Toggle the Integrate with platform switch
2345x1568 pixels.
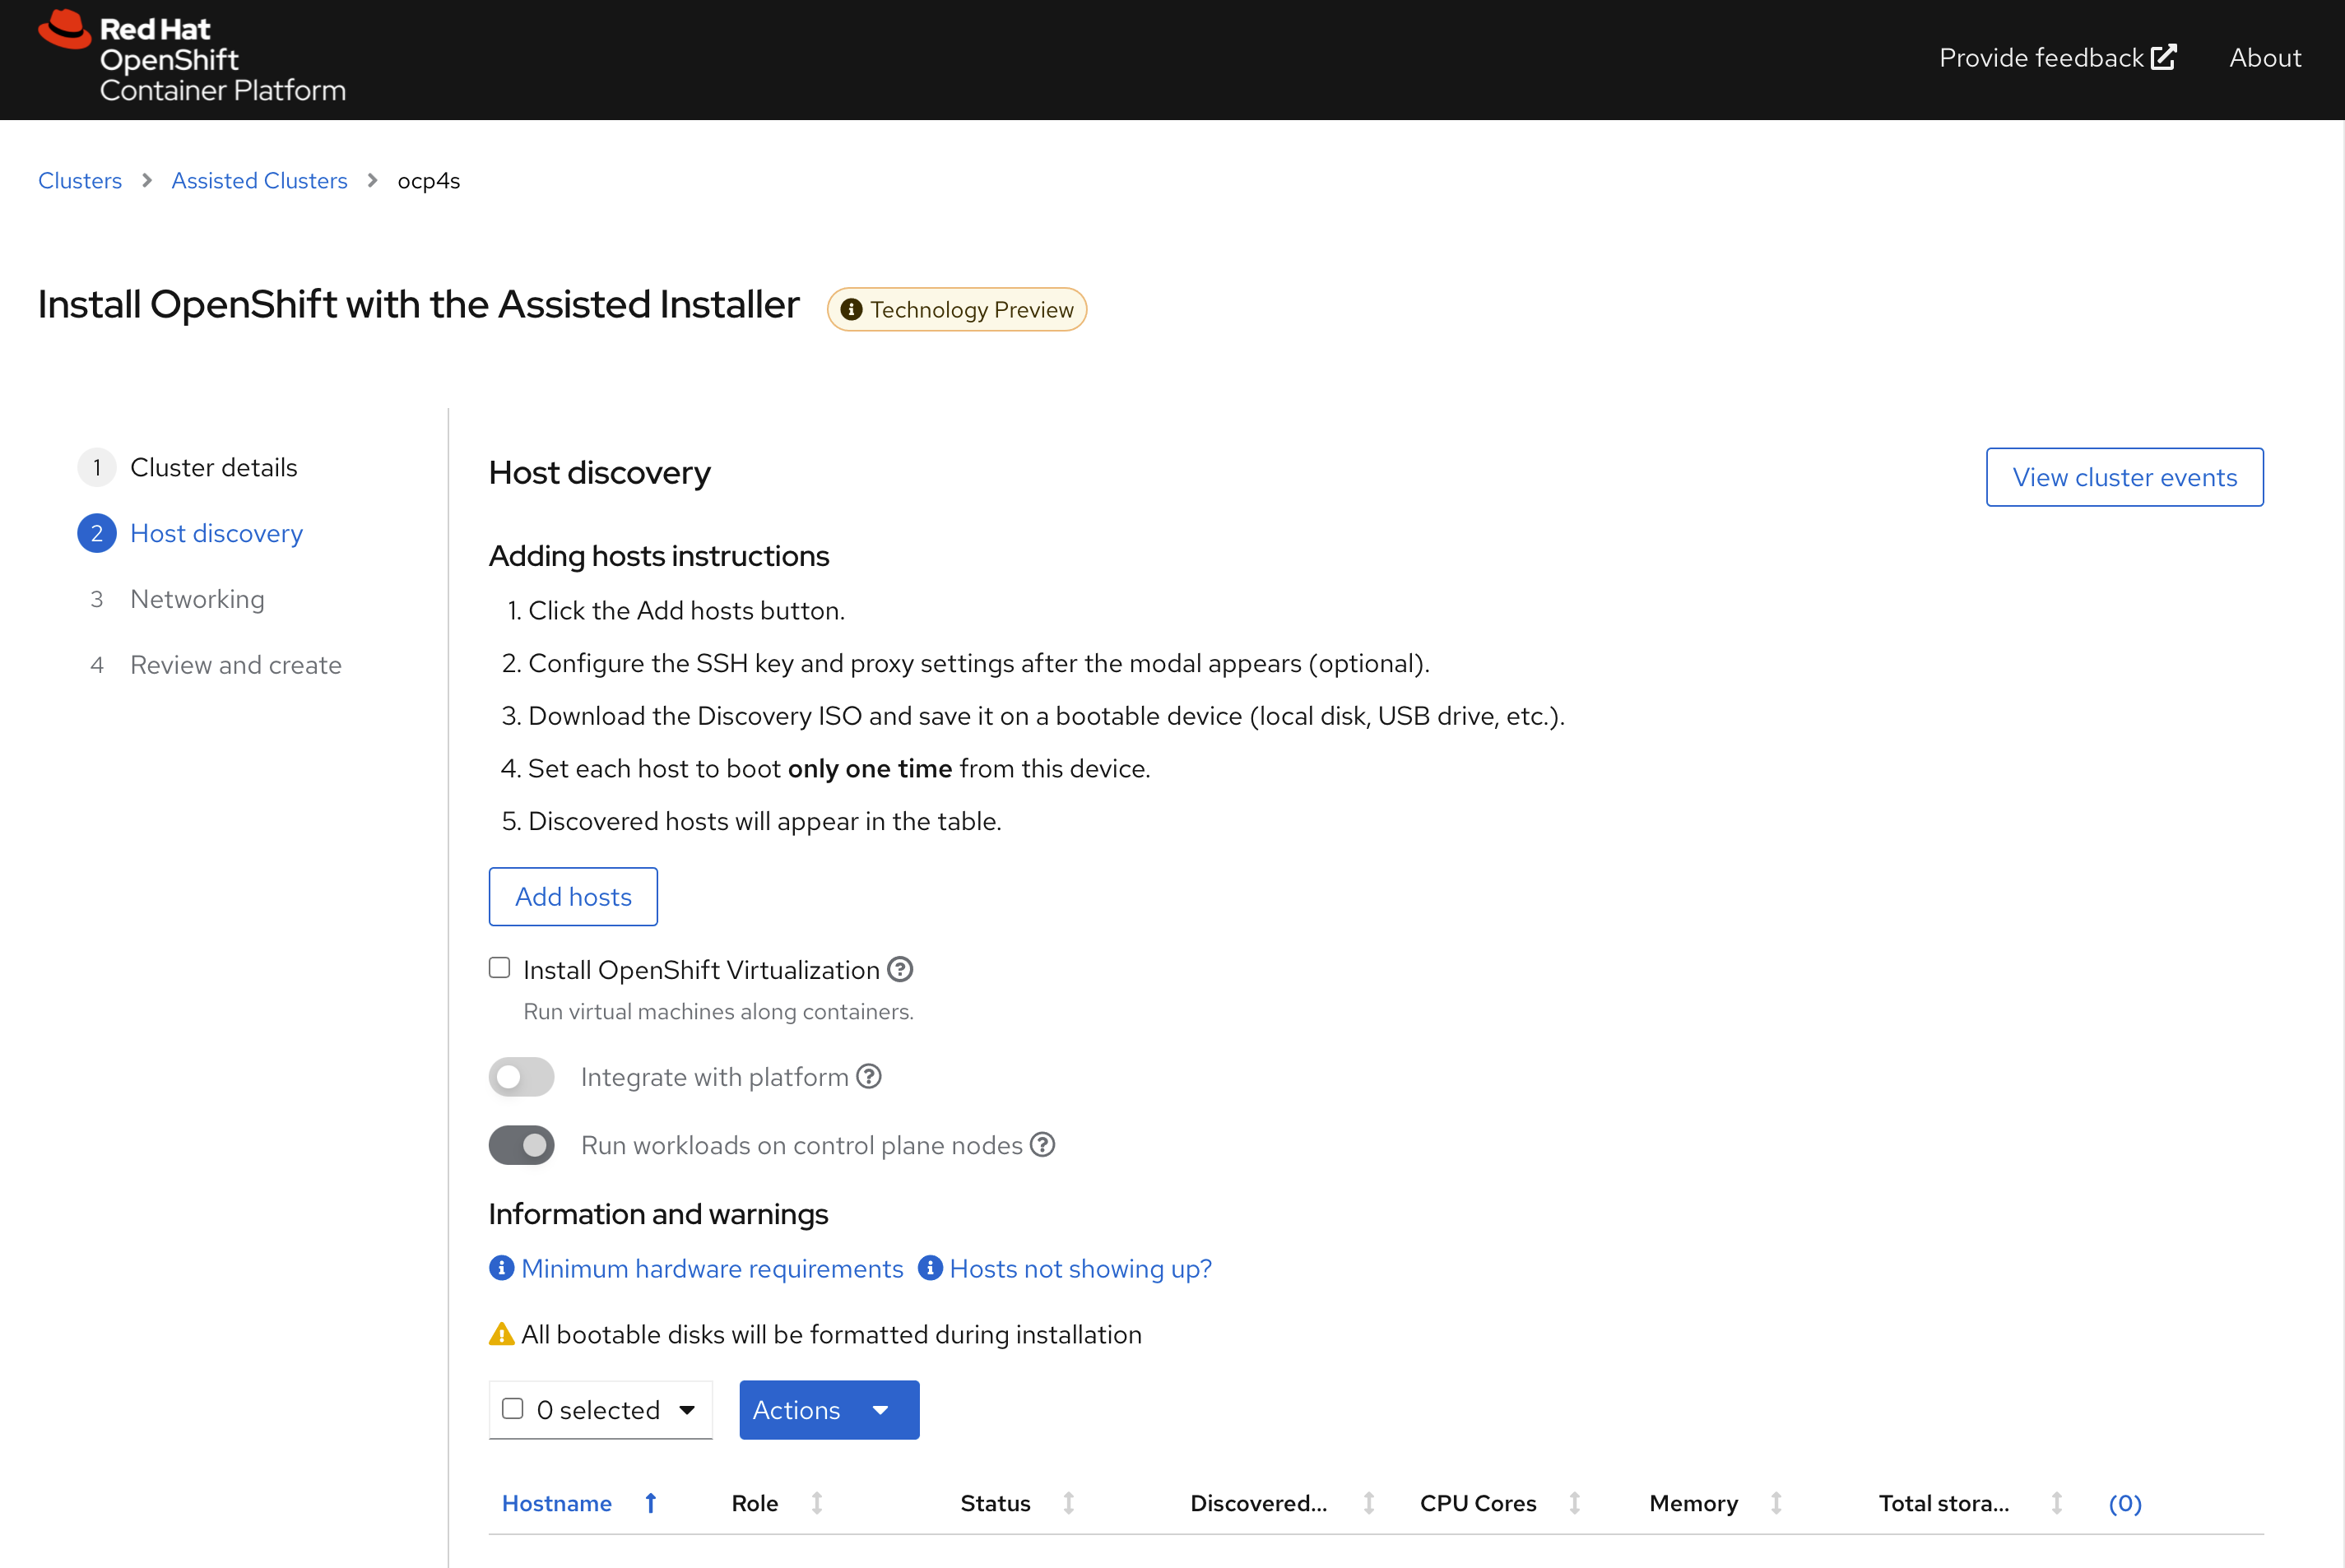click(521, 1077)
